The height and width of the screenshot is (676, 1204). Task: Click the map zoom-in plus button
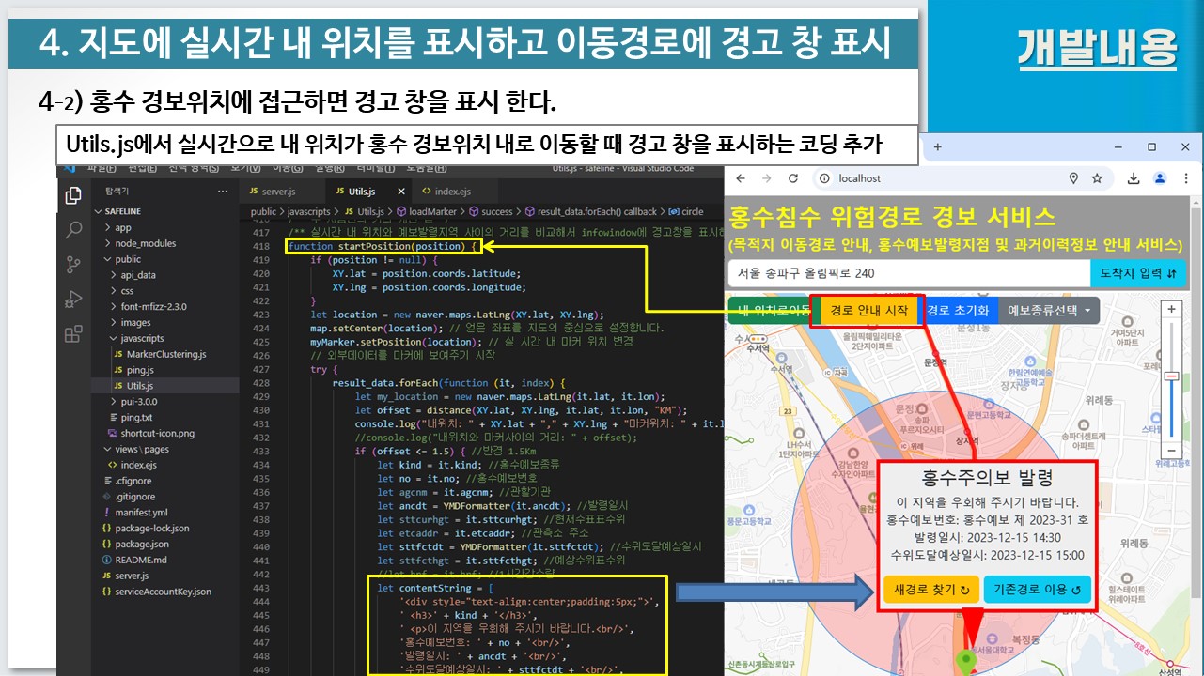(1170, 309)
